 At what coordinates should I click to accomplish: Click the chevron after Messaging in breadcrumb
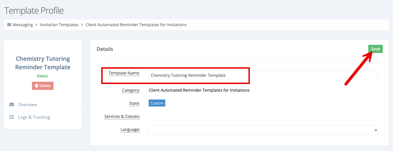click(36, 25)
